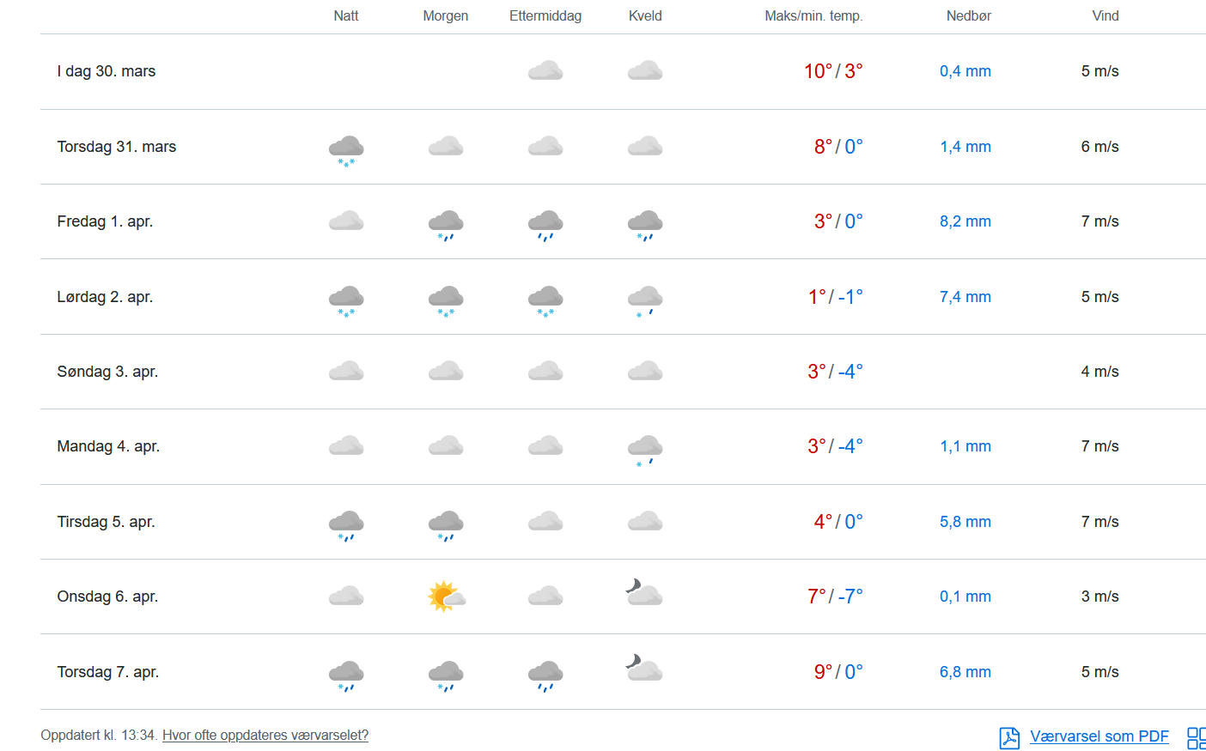This screenshot has height=751, width=1206.
Task: Open 'Hvor ofte oppdateres værvarselet?' link
Action: pyautogui.click(x=265, y=736)
